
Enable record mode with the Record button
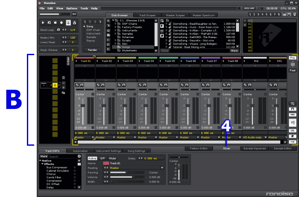[x=62, y=23]
